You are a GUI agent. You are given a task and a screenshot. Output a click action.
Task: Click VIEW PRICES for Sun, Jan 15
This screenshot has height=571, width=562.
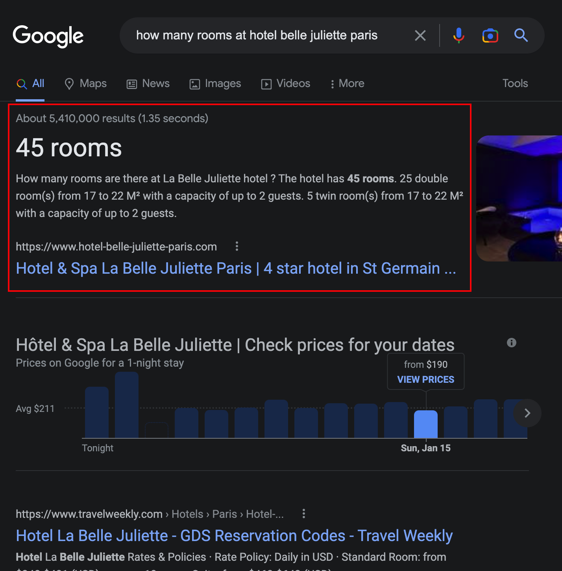click(x=425, y=379)
